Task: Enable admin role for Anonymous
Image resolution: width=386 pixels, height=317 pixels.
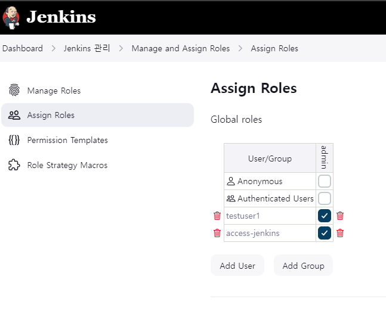Action: pos(325,181)
